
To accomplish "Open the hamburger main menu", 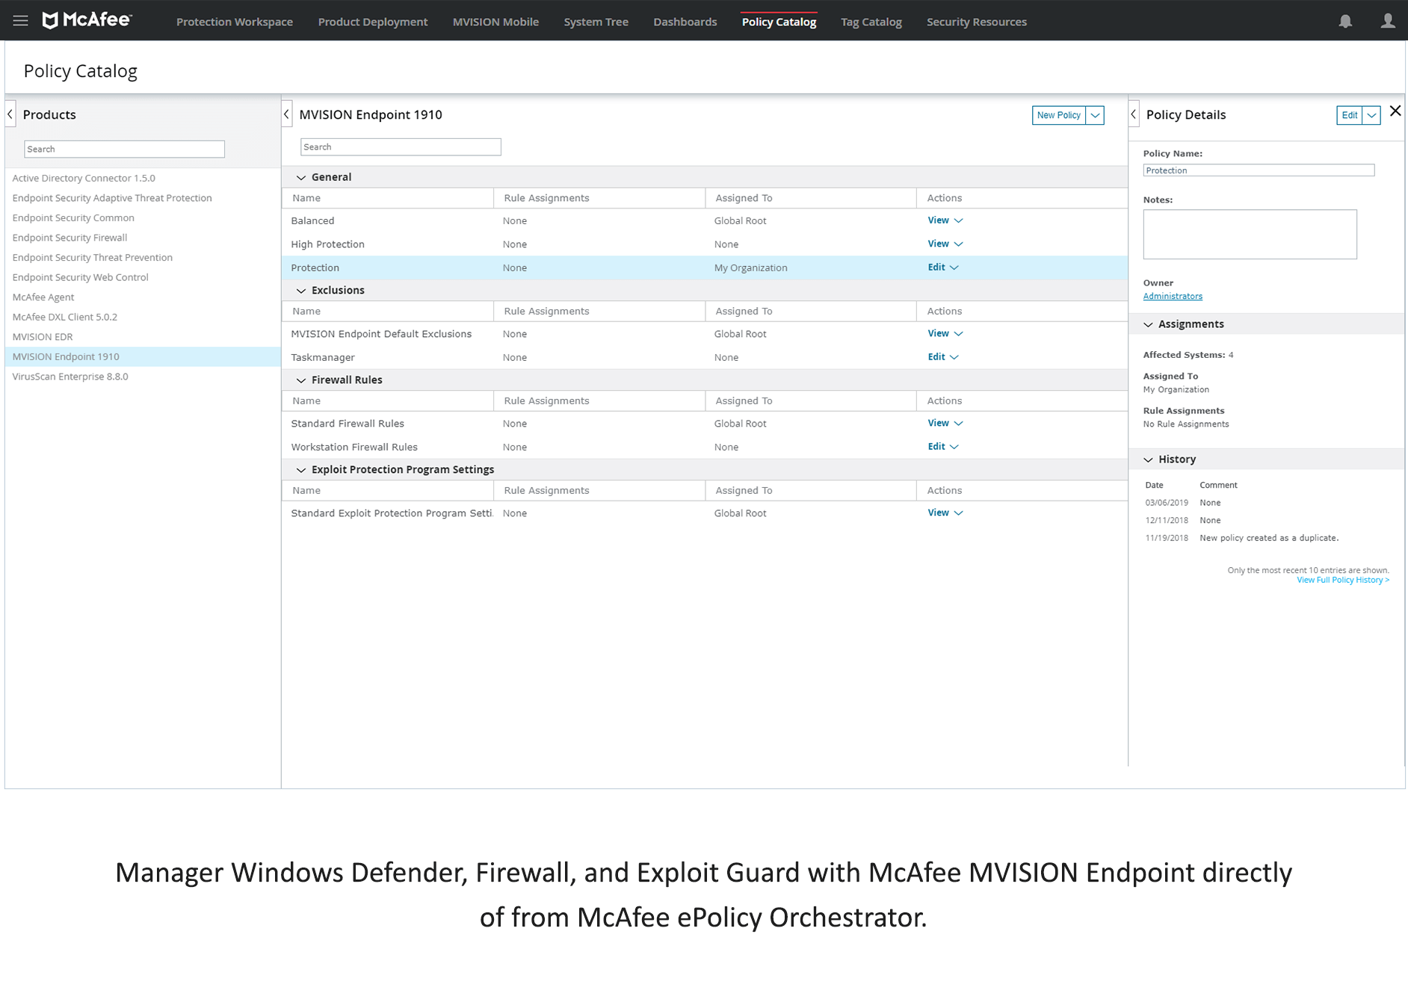I will pyautogui.click(x=20, y=21).
